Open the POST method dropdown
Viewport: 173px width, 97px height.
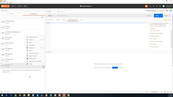[51, 16]
